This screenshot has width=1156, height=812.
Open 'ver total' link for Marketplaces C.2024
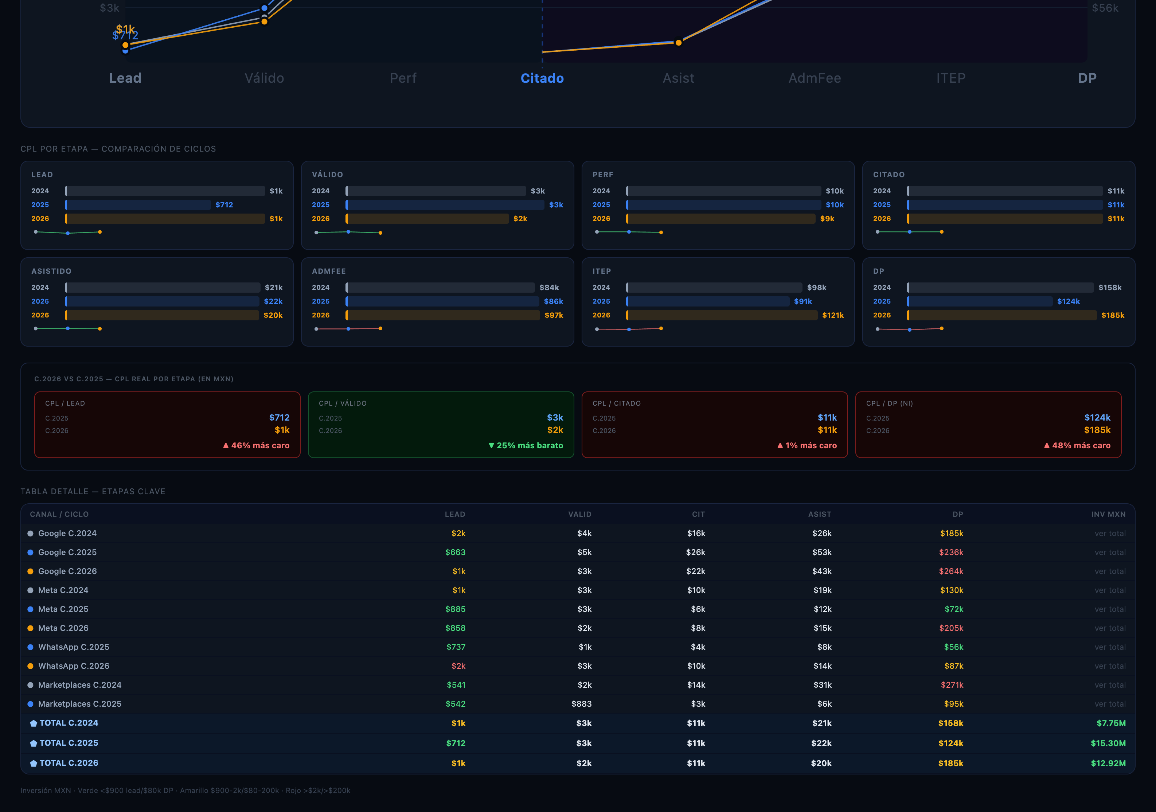click(1110, 685)
